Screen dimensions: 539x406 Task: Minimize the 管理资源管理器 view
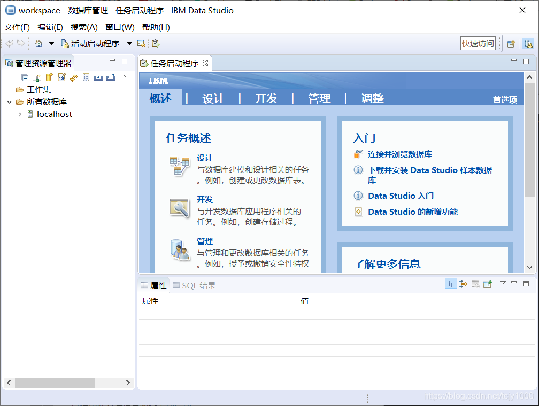(112, 60)
